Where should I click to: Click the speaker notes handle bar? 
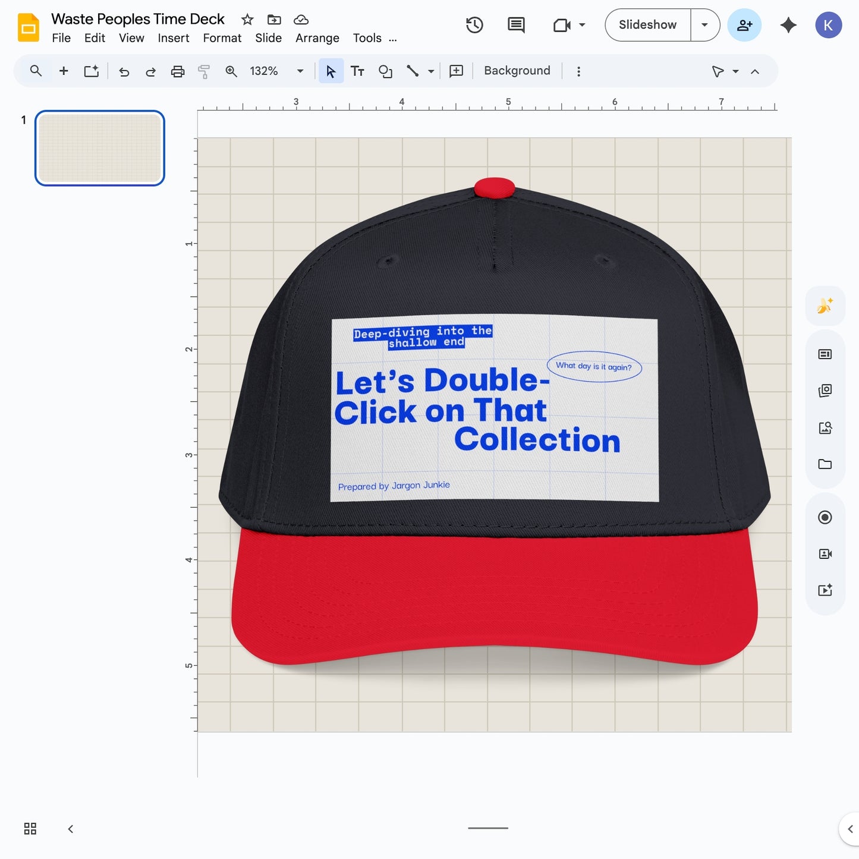point(488,827)
